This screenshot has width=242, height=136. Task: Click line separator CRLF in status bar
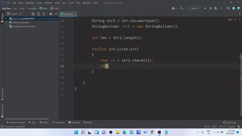214,127
